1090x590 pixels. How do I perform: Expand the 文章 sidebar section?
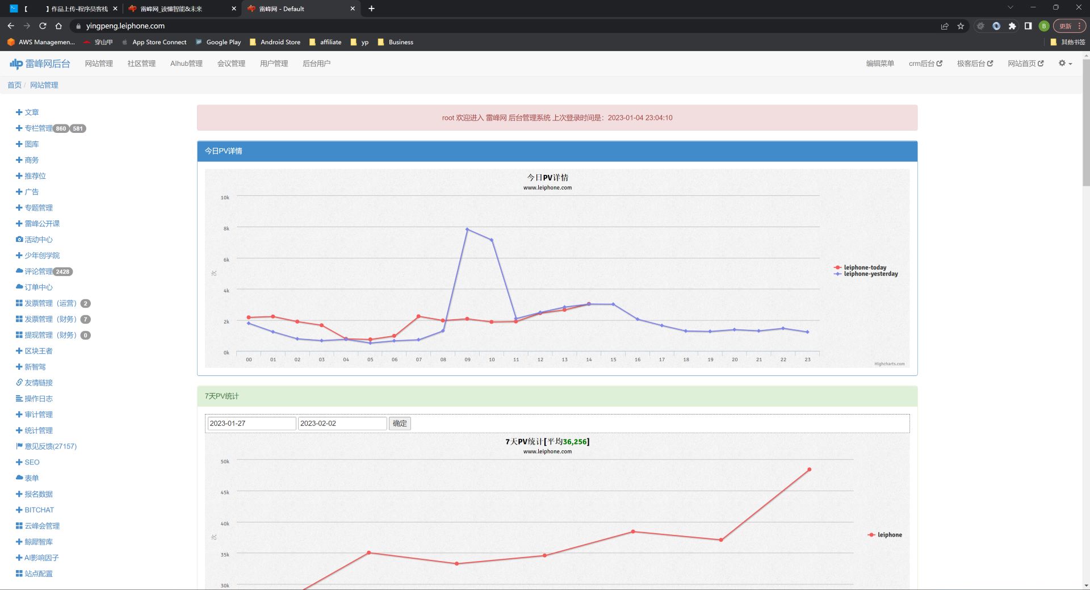pyautogui.click(x=27, y=112)
